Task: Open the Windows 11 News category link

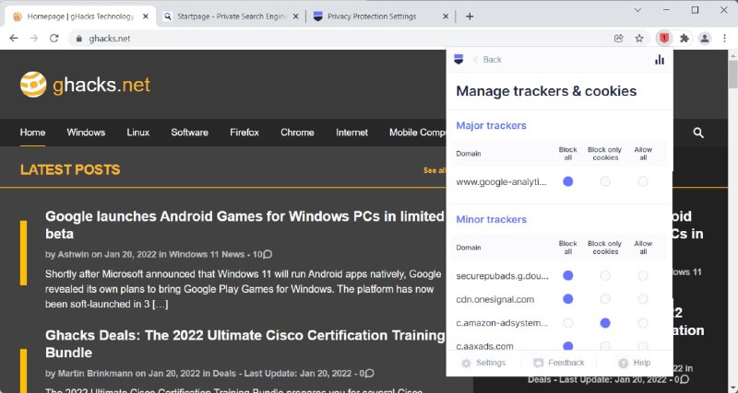Action: [207, 255]
